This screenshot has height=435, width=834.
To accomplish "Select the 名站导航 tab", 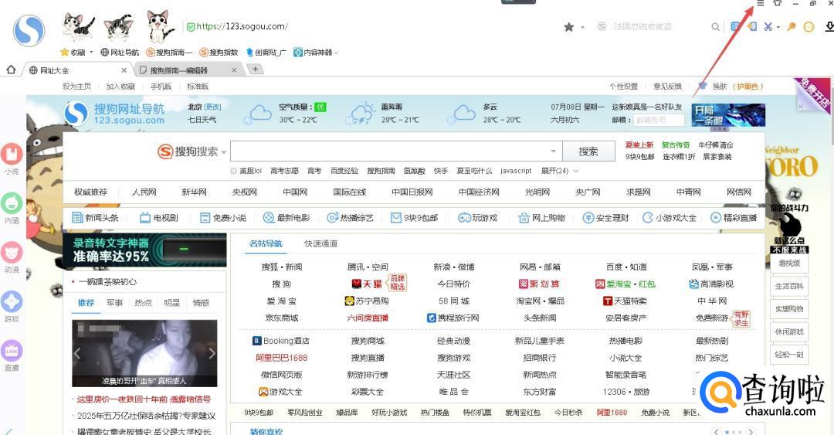I will [266, 244].
